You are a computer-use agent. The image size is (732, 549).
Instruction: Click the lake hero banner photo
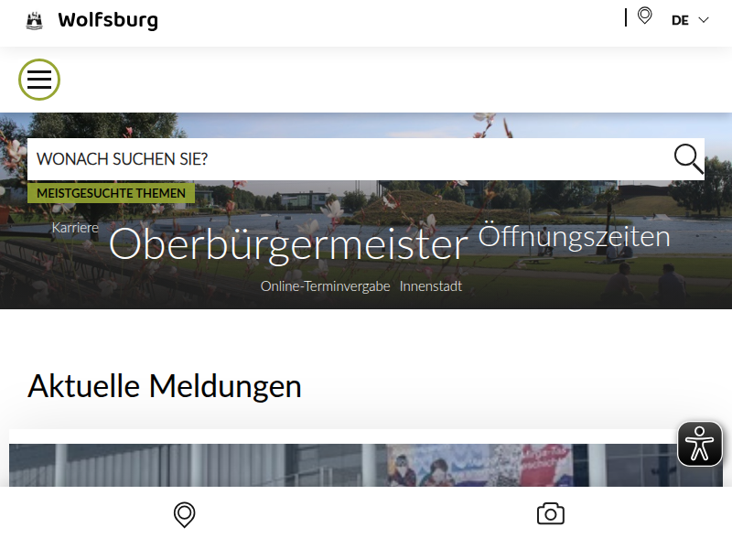(x=366, y=210)
